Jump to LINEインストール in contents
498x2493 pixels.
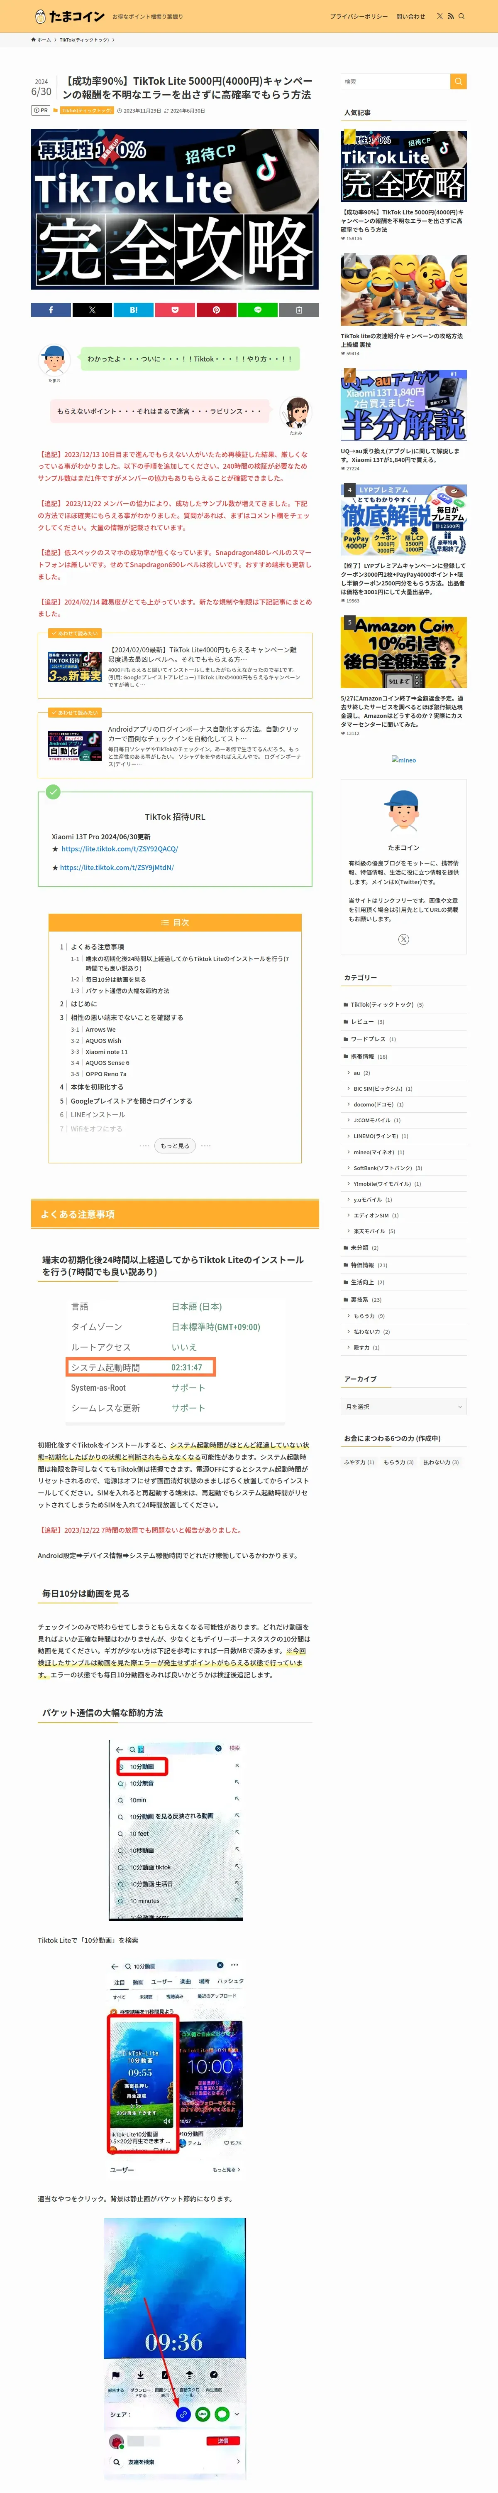98,1115
